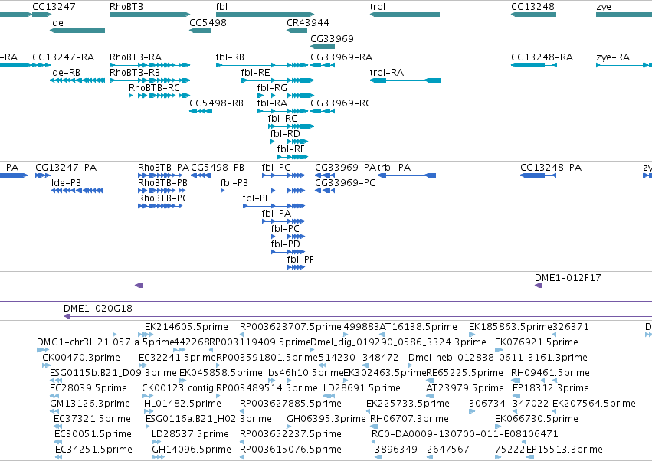
Task: Select the CG33969-PA protein label
Action: [x=345, y=168]
